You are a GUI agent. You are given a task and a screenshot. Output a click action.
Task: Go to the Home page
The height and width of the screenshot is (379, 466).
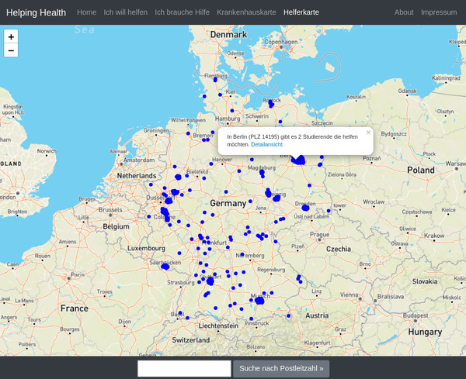coord(86,12)
